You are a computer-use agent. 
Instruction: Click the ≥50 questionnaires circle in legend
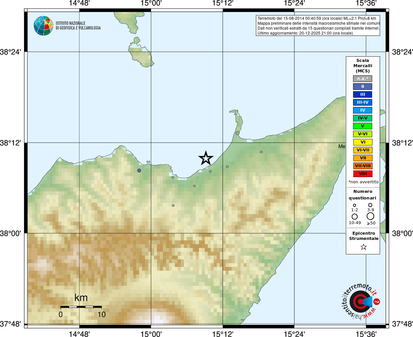tap(371, 216)
